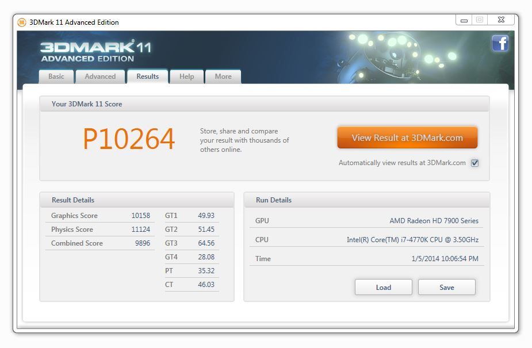Open the Help tab
This screenshot has height=348, width=532.
186,77
